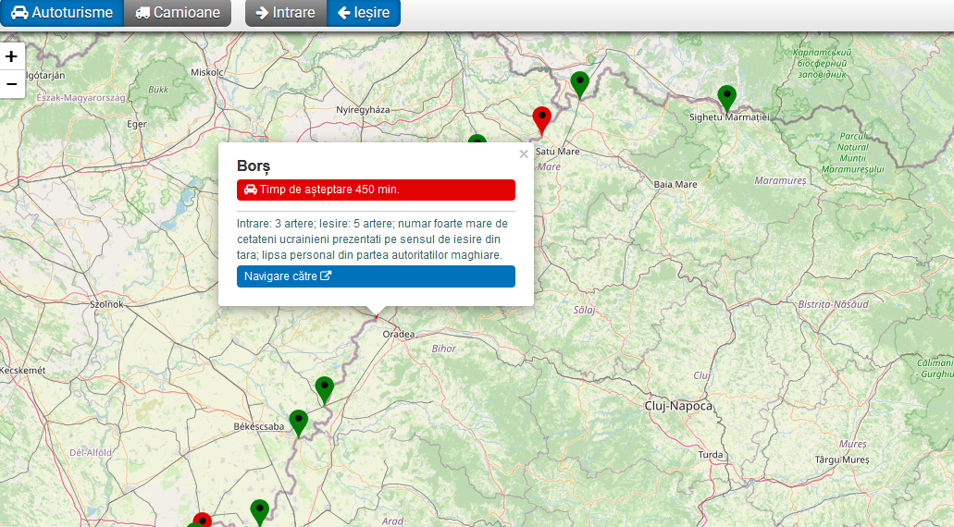The image size is (954, 527).
Task: Click the Cluj-Napoca city label
Action: pos(678,406)
